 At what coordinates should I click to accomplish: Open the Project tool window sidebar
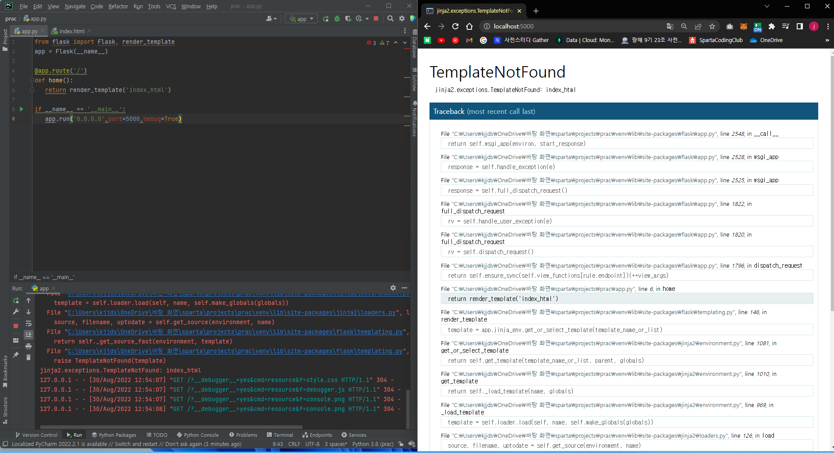tap(5, 39)
